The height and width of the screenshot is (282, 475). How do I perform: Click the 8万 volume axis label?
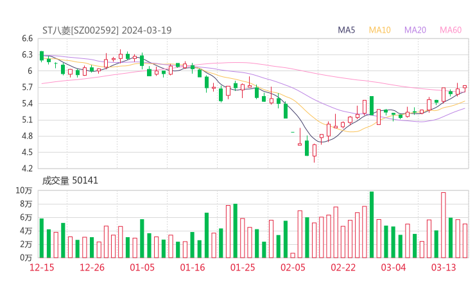pos(26,204)
